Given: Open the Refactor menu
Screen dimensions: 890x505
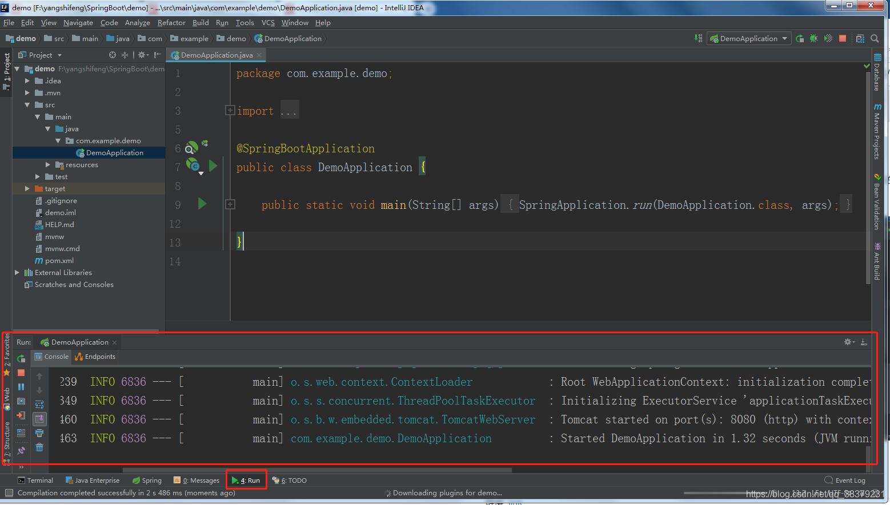Looking at the screenshot, I should click(x=171, y=23).
